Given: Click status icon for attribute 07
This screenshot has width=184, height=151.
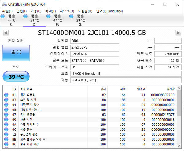Looking at the screenshot, I should (x=6, y=114).
